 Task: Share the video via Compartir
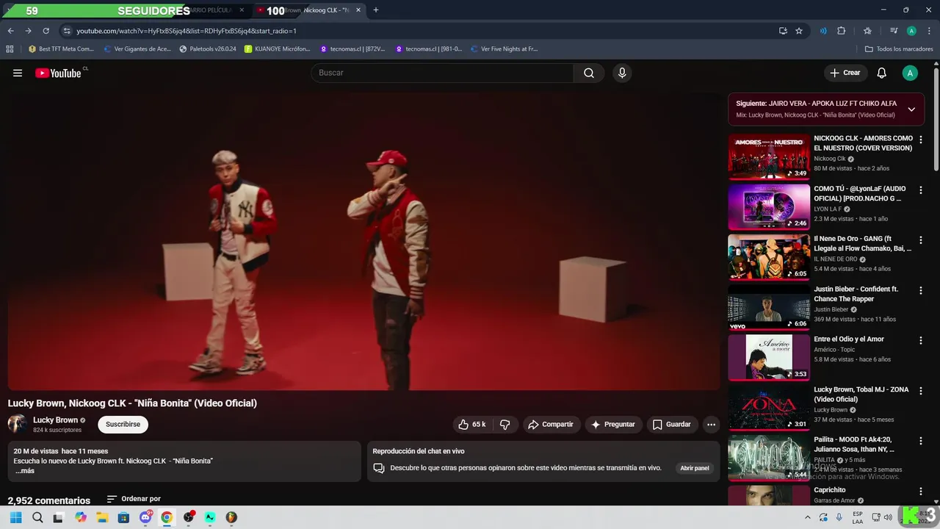coord(551,425)
